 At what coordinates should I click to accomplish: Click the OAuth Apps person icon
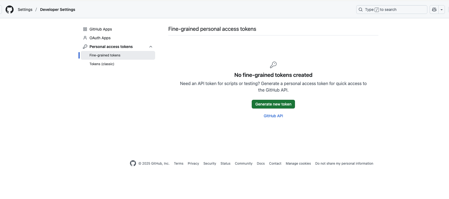(85, 38)
